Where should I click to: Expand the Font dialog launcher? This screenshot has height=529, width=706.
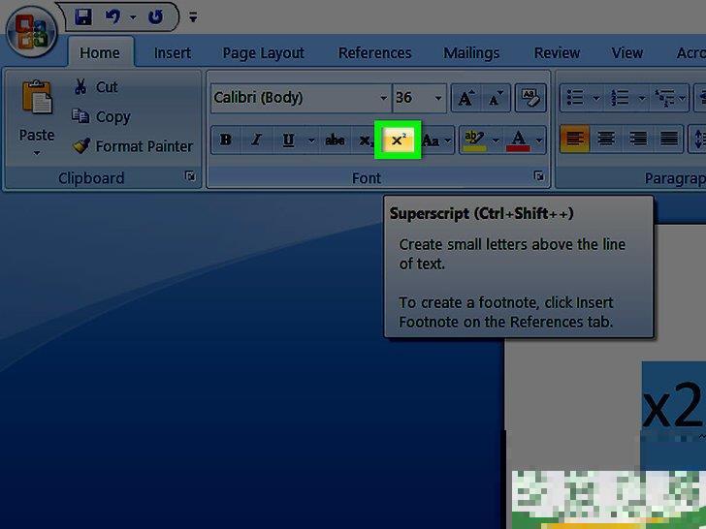[x=537, y=177]
